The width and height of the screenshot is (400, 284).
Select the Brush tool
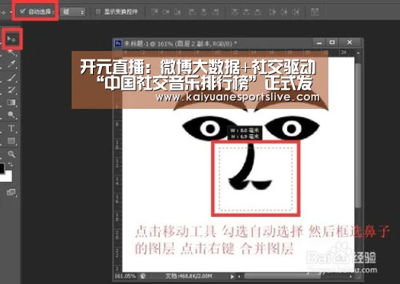(11, 77)
